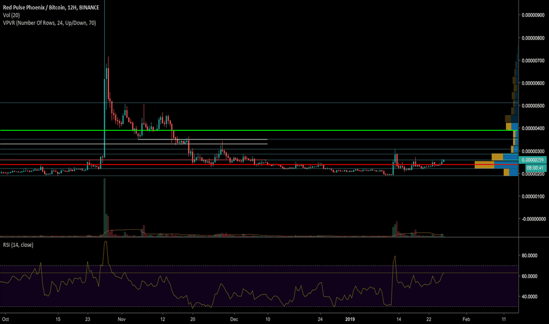Viewport: 549px width, 324px height.
Task: Click the RSI (14, close) indicator label
Action: [18, 245]
